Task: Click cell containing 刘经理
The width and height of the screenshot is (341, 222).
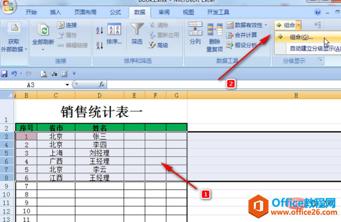Action: (x=99, y=153)
